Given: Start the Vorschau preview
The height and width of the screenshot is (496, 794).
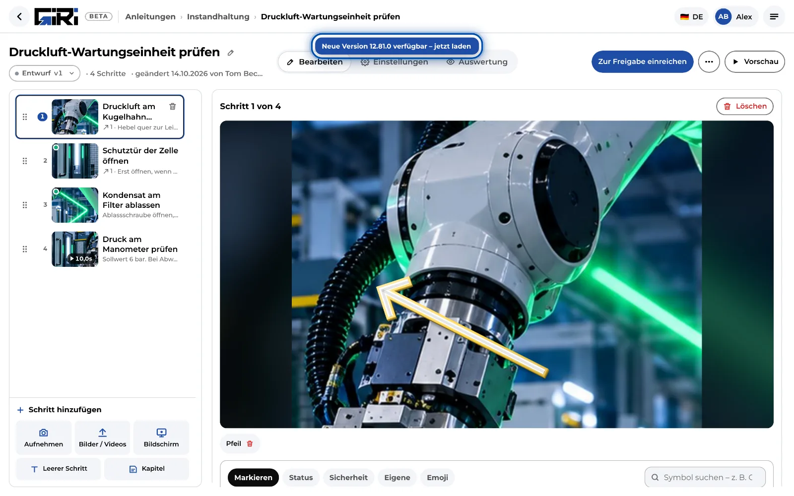Looking at the screenshot, I should click(x=755, y=62).
